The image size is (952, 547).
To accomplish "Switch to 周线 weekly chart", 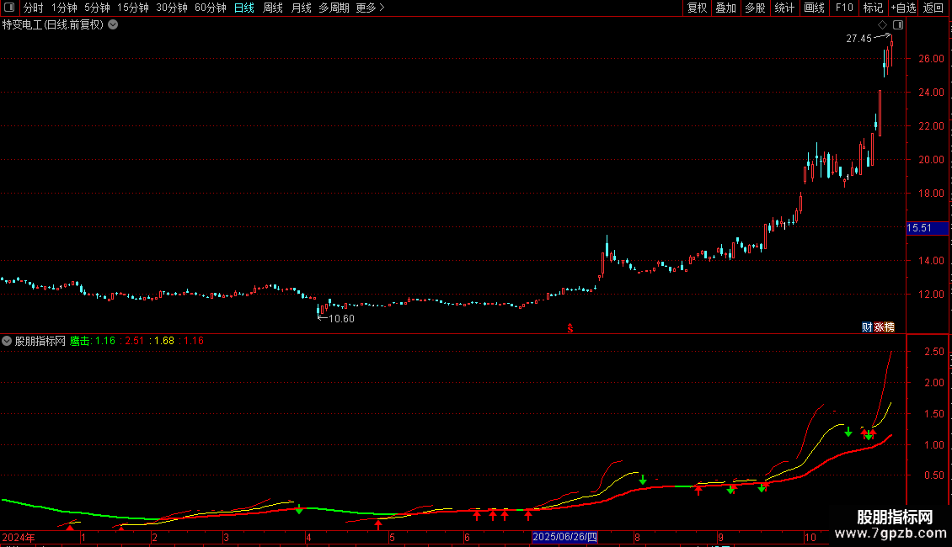I will tap(273, 8).
